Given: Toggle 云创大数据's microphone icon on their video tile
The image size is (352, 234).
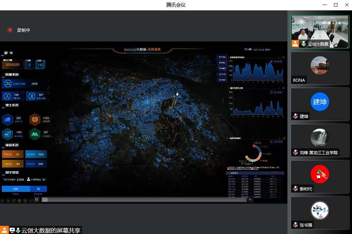Looking at the screenshot, I should [304, 44].
